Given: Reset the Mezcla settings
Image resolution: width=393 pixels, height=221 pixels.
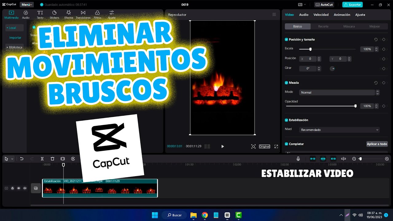Looking at the screenshot, I should click(x=376, y=83).
